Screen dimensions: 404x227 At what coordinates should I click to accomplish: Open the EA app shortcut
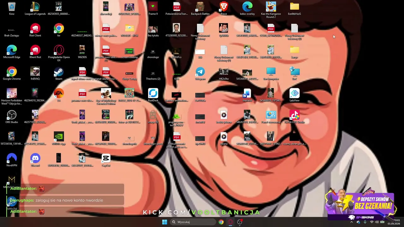(59, 96)
